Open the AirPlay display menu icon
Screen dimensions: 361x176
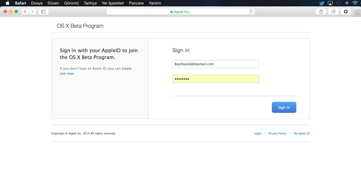(330, 3)
